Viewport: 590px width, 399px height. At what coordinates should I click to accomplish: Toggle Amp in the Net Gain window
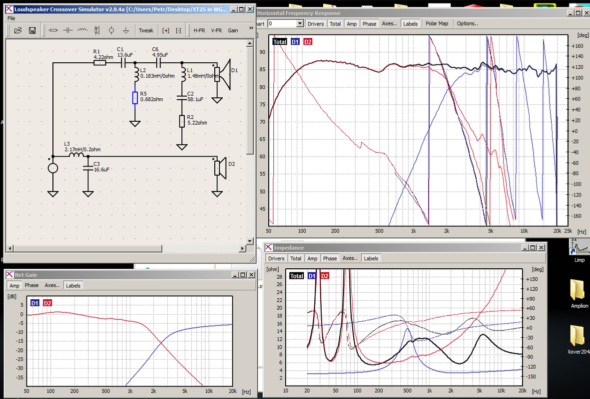point(14,286)
